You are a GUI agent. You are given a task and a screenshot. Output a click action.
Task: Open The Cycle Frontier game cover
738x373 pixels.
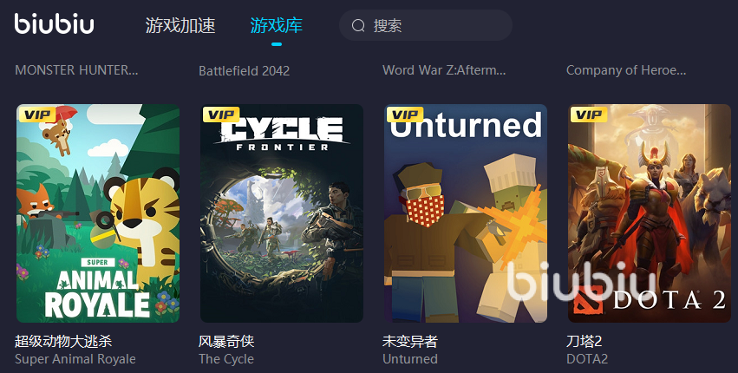tap(282, 213)
